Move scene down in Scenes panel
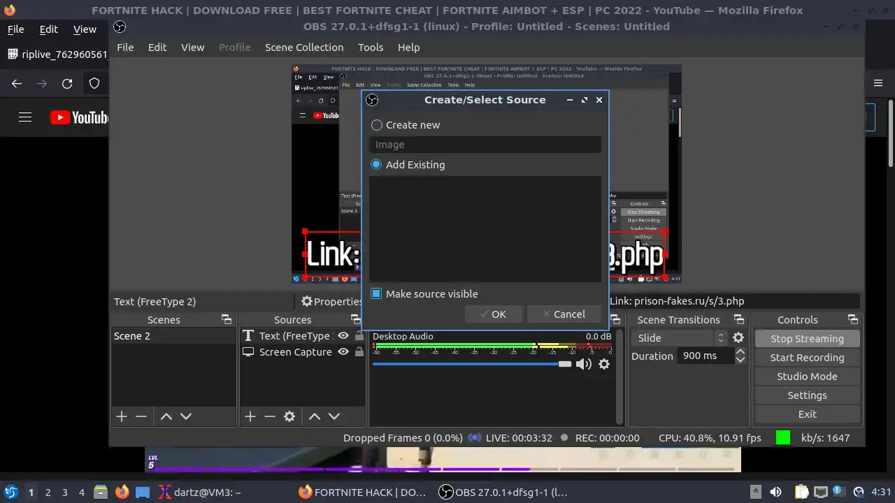The height and width of the screenshot is (503, 895). tap(186, 416)
